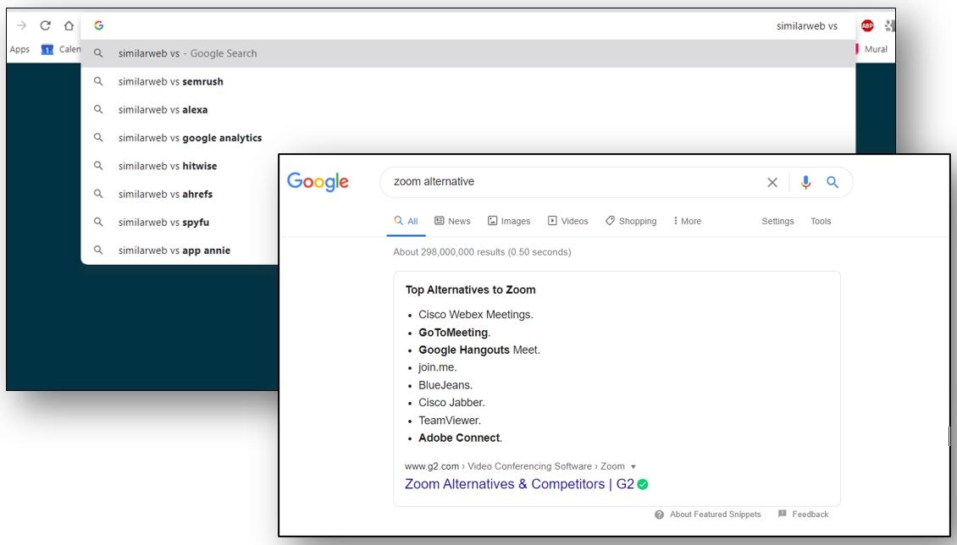Screen dimensions: 957x545
Task: Click the green verified check icon by G2
Action: 643,484
